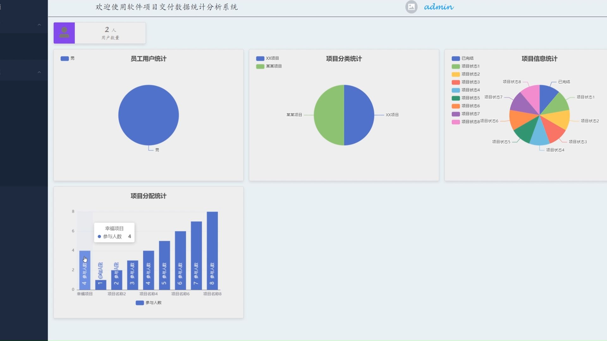This screenshot has width=607, height=341.
Task: Toggle the 已完结 legend entry
Action: (463, 58)
